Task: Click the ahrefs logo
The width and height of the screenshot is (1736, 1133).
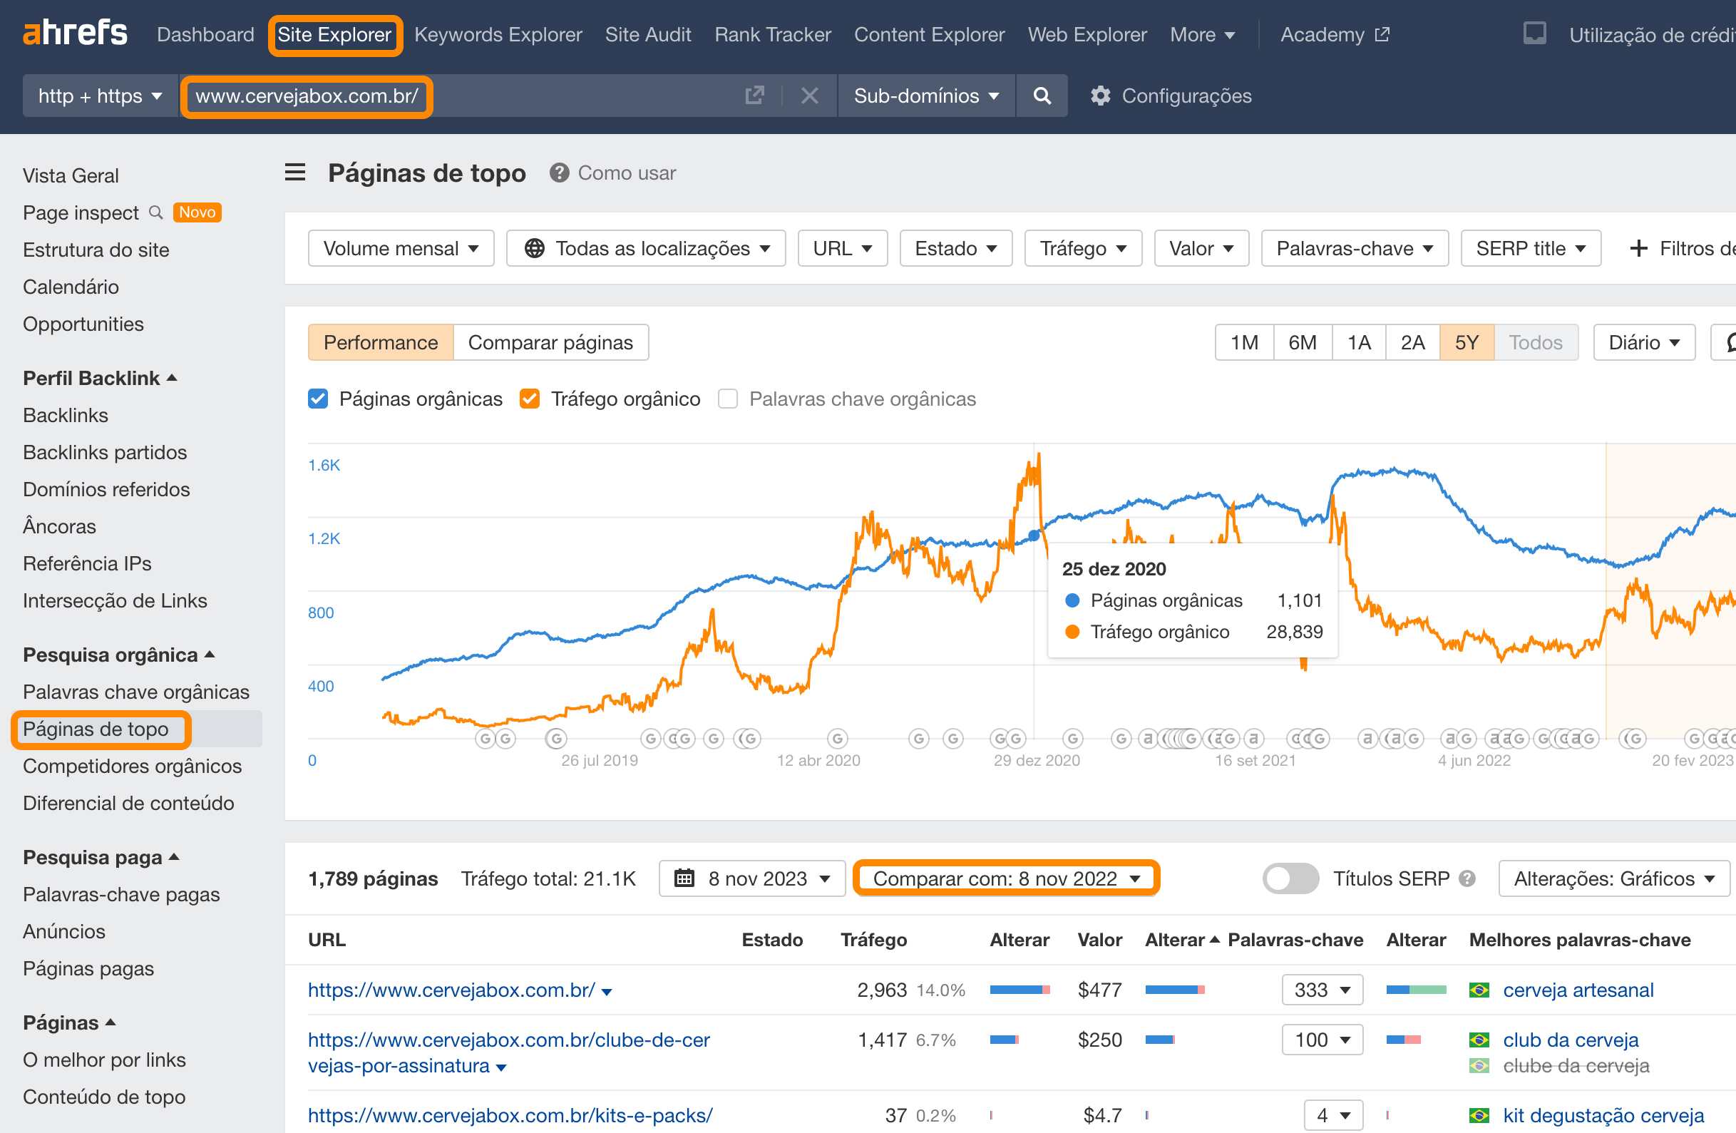Action: coord(75,34)
